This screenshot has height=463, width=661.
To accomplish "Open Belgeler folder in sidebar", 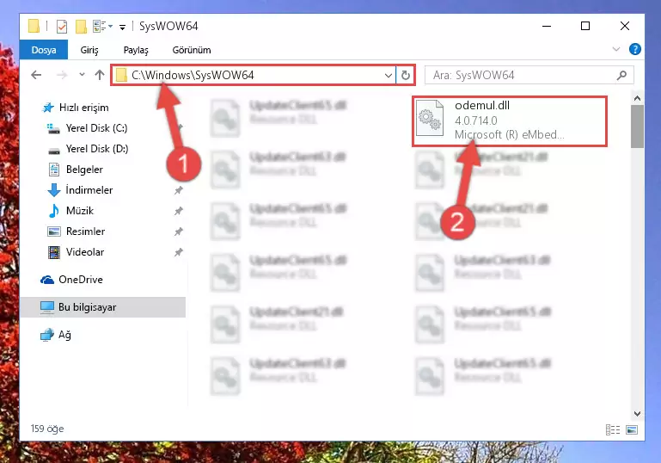I will coord(84,170).
